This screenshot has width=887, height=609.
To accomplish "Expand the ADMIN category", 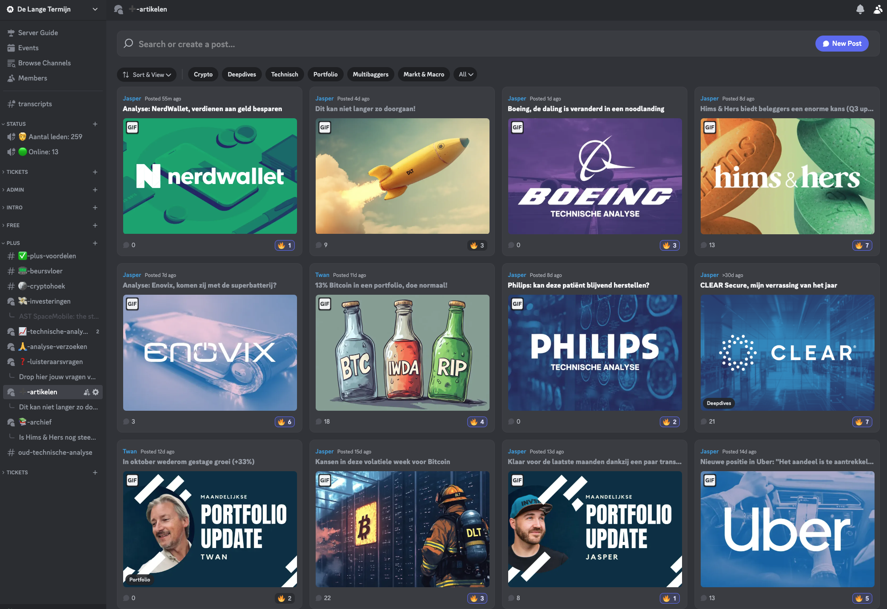I will pyautogui.click(x=16, y=190).
